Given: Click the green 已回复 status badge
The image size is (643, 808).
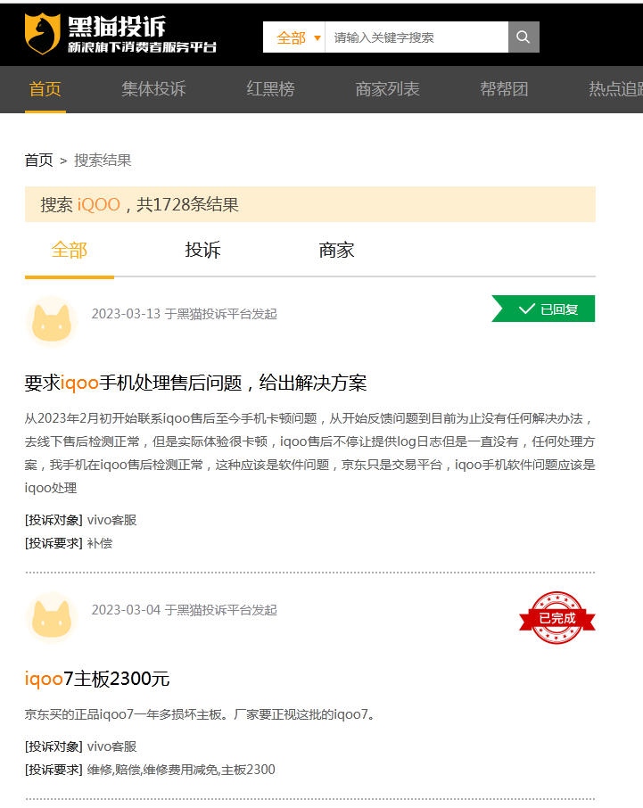Looking at the screenshot, I should 544,309.
